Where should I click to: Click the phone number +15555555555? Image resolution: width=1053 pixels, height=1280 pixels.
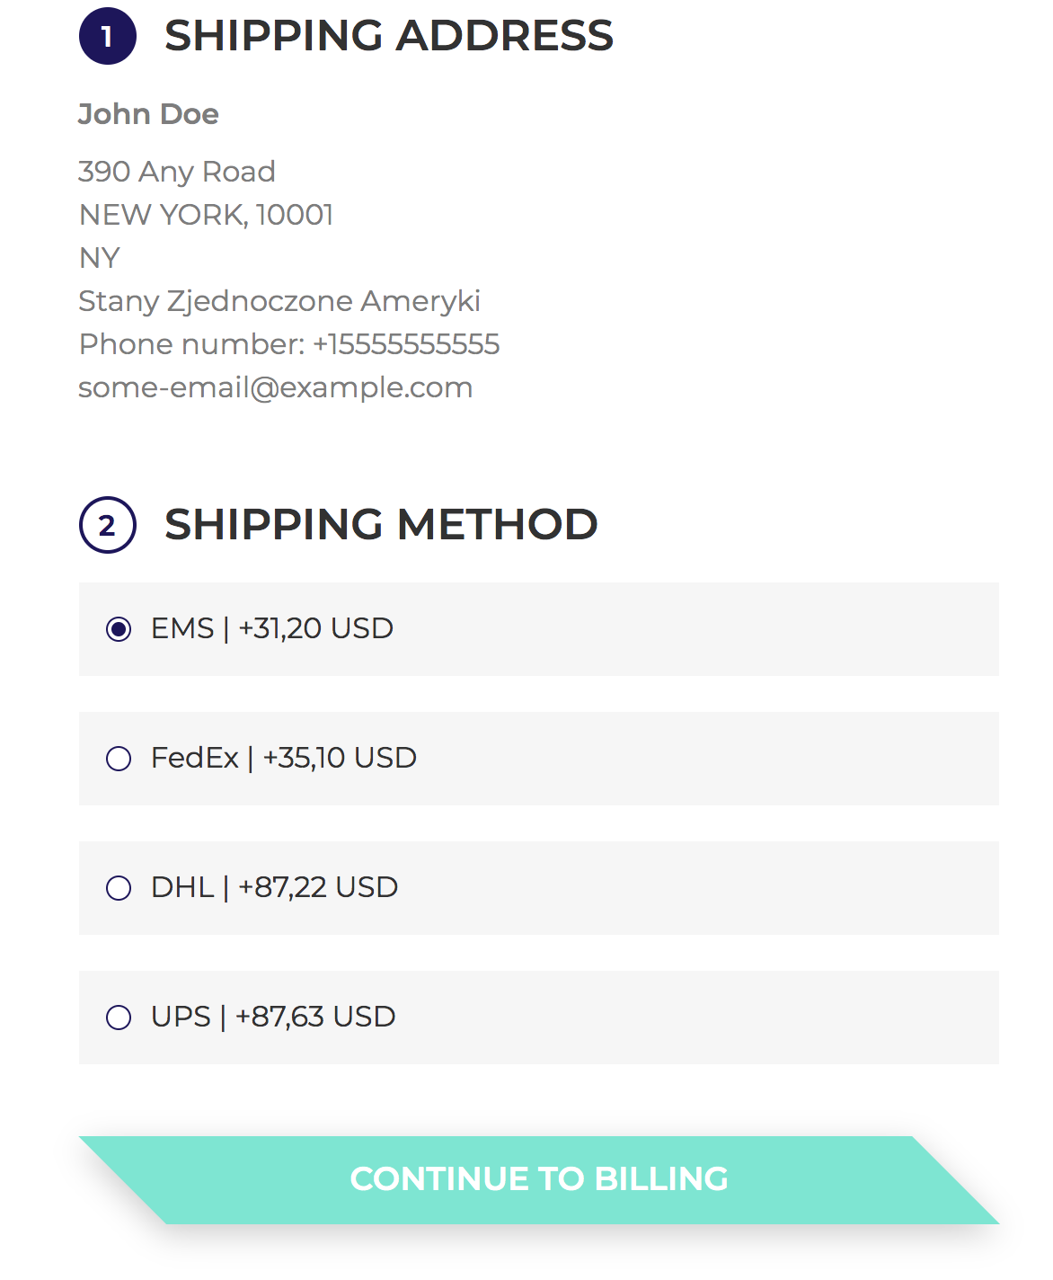405,344
